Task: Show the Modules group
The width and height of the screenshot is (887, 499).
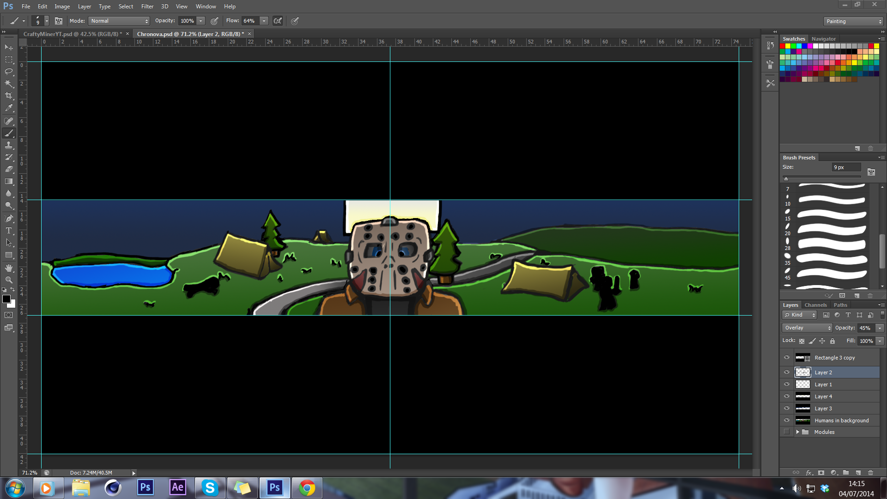Action: tap(787, 432)
